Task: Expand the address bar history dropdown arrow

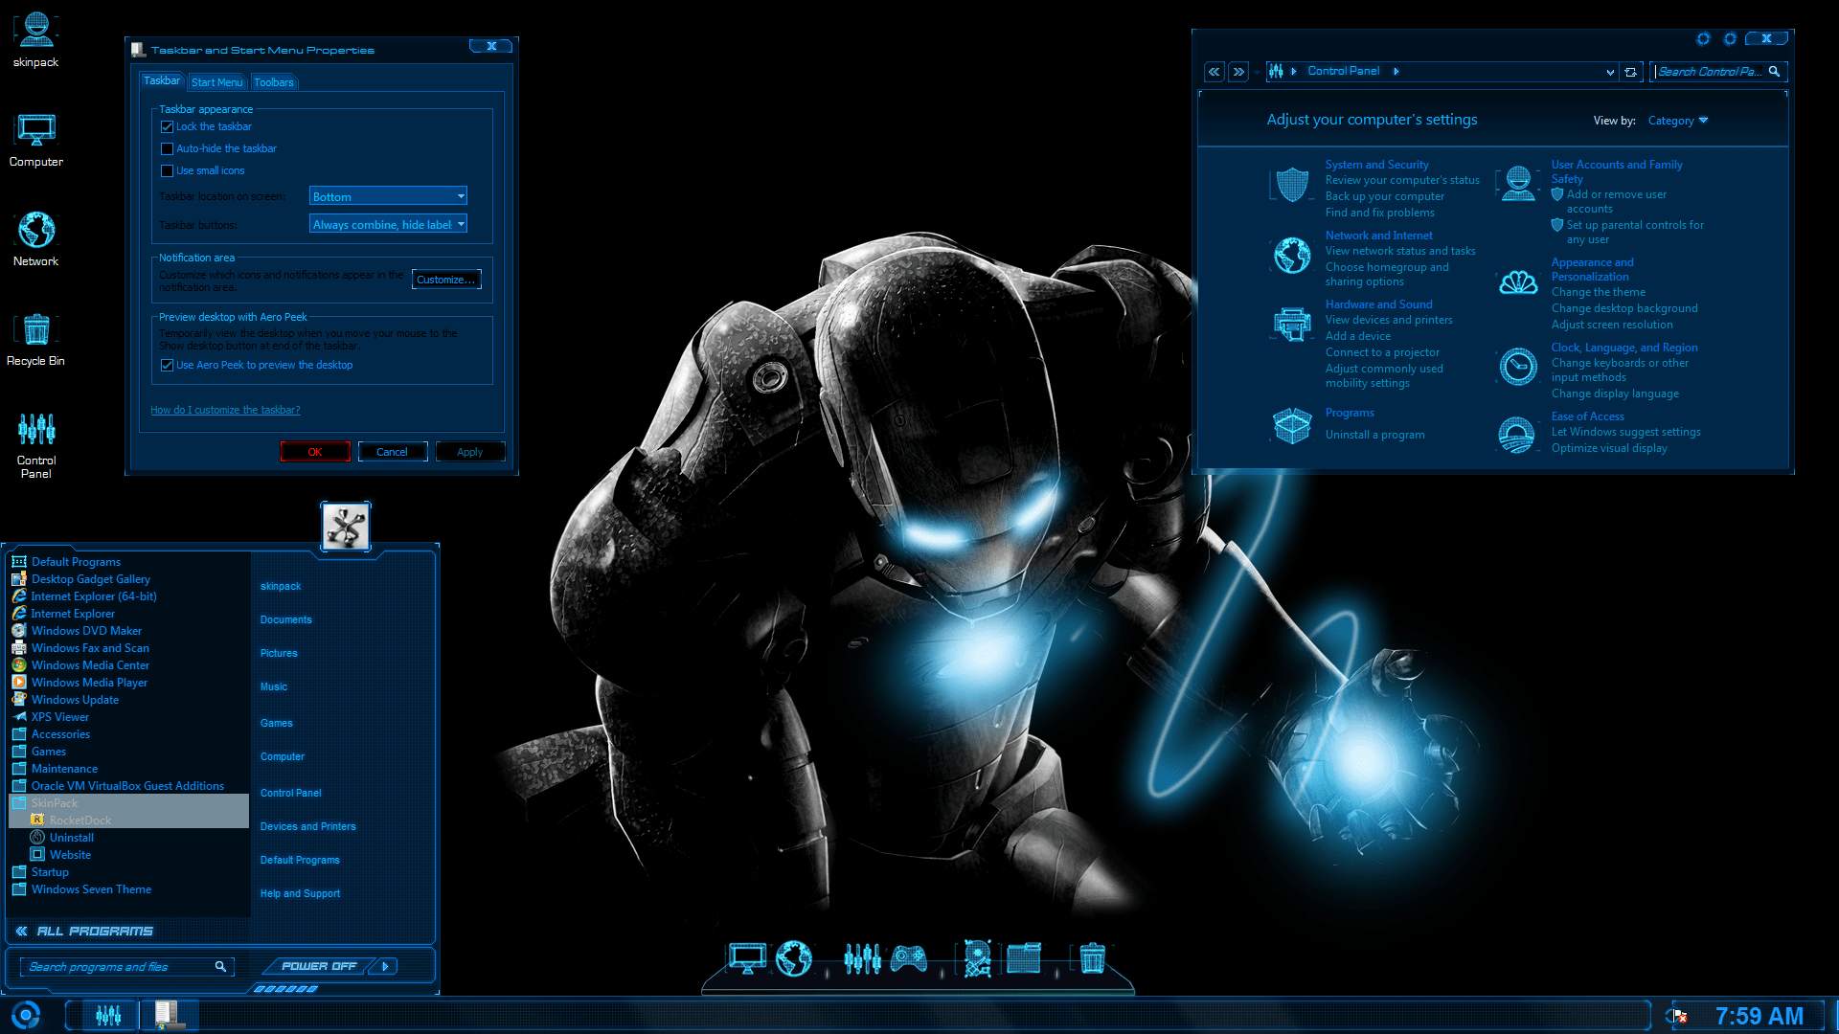Action: point(1609,72)
